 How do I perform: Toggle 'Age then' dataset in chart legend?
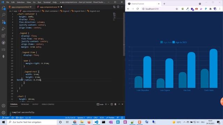tap(166, 42)
